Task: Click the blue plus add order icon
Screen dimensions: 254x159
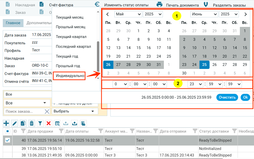Action: point(6,123)
